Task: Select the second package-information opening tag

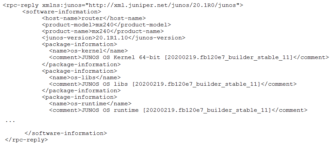Action: [79, 71]
